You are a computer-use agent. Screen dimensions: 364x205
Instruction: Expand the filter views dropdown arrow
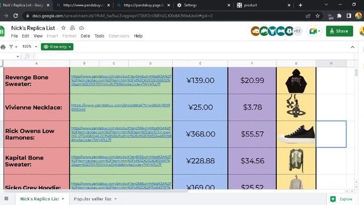coord(16,47)
